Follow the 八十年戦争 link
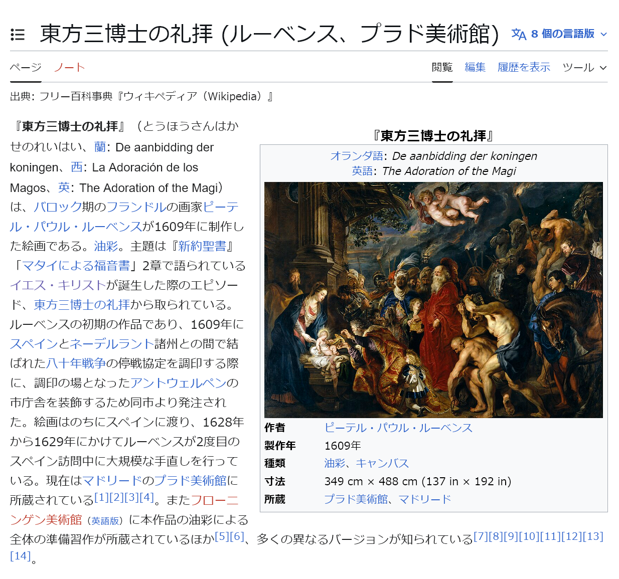Screen dimensions: 619x579 point(76,363)
